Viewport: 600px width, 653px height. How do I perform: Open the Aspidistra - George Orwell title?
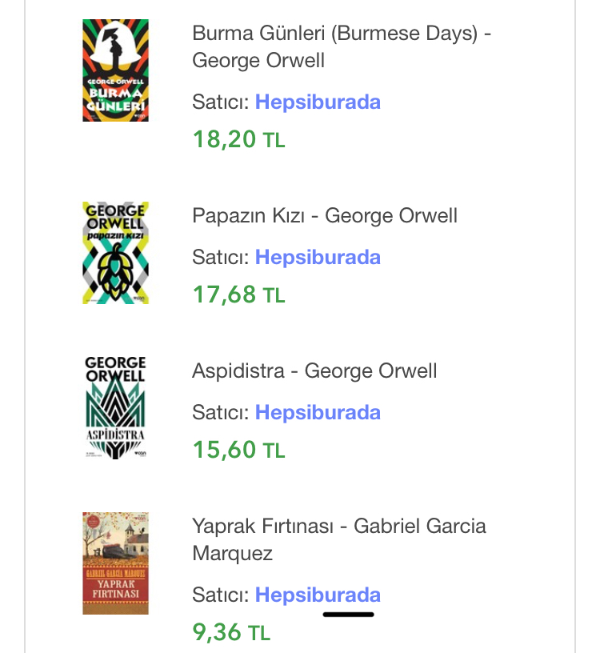tap(314, 371)
